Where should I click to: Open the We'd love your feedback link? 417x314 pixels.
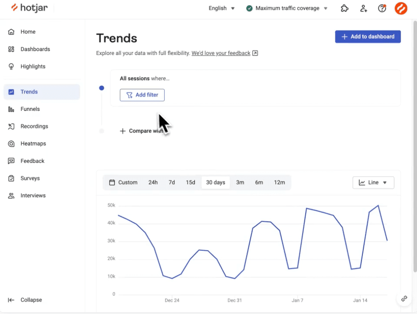tap(221, 53)
